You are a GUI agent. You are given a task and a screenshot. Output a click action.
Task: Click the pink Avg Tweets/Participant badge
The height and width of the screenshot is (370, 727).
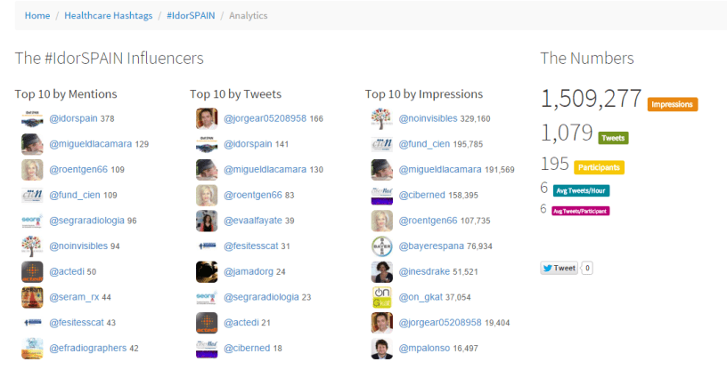pos(581,211)
